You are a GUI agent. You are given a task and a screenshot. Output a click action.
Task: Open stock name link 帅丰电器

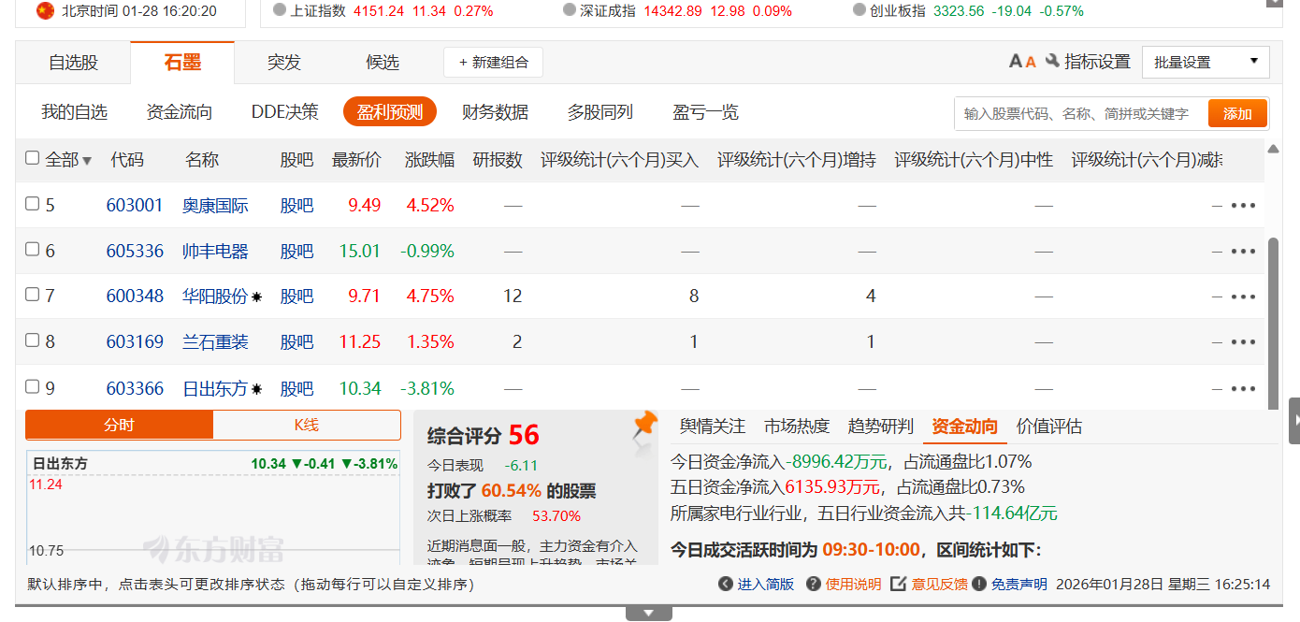pos(215,251)
